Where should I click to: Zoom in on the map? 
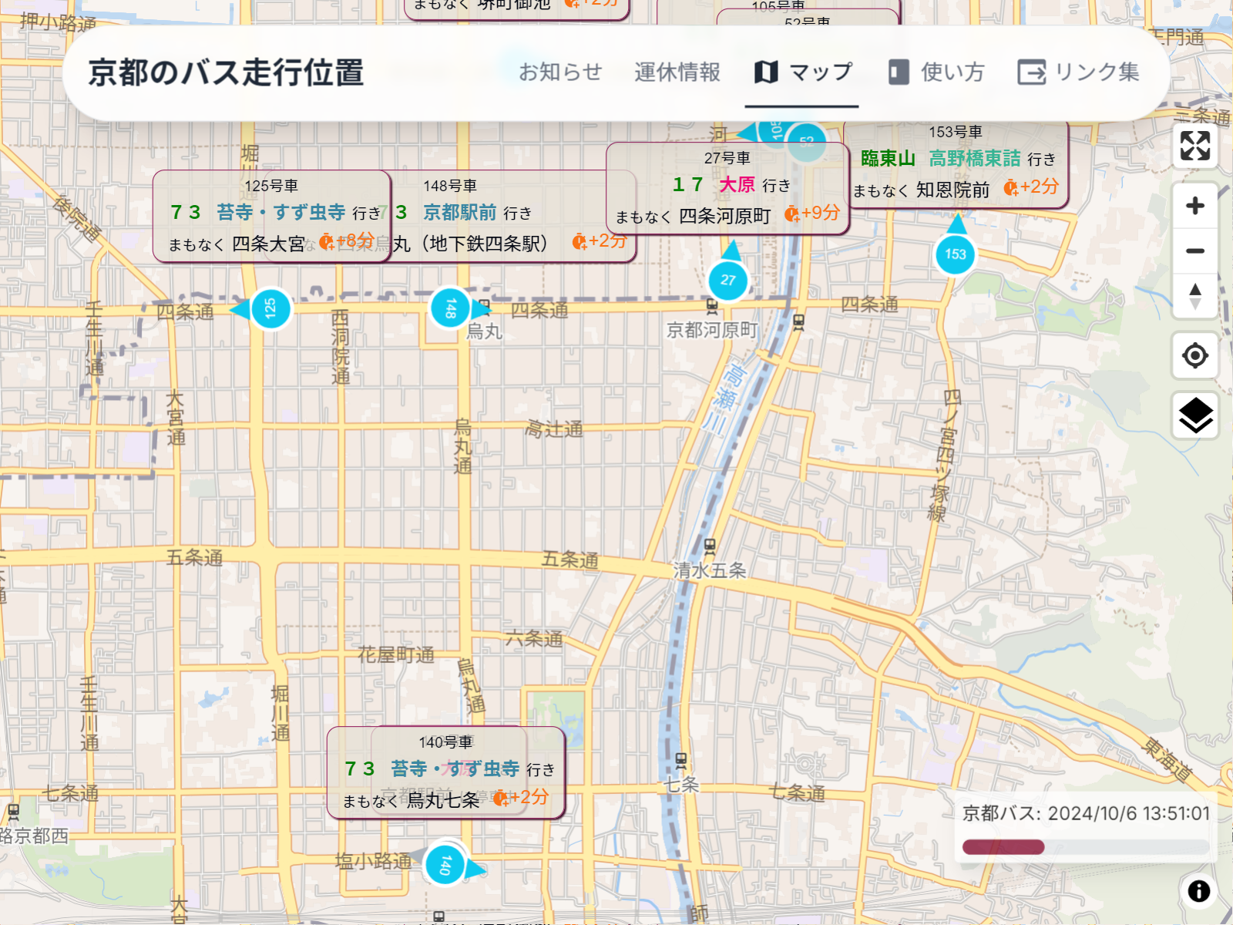[1195, 206]
